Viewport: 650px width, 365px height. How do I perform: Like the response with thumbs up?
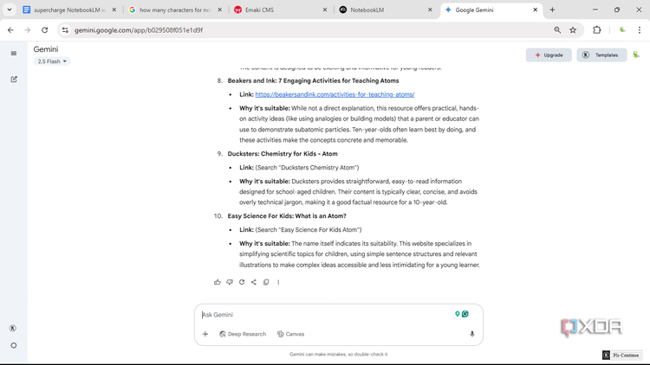tap(218, 282)
